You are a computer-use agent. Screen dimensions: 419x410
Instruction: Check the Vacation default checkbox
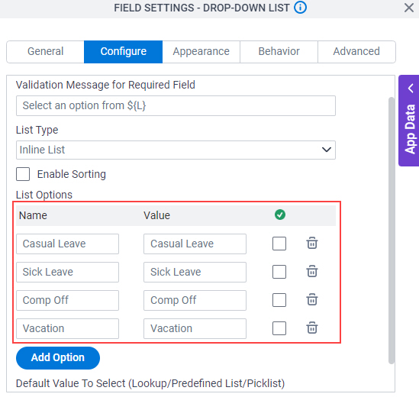(279, 328)
